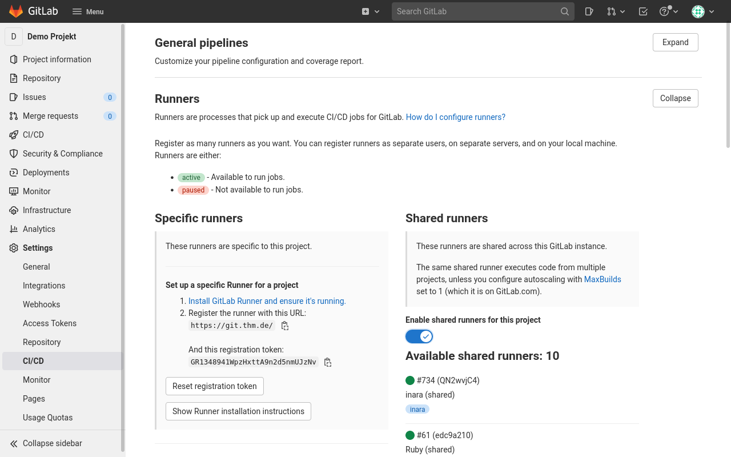Open the To-Do list icon
Screen dimensions: 731x457
[643, 11]
